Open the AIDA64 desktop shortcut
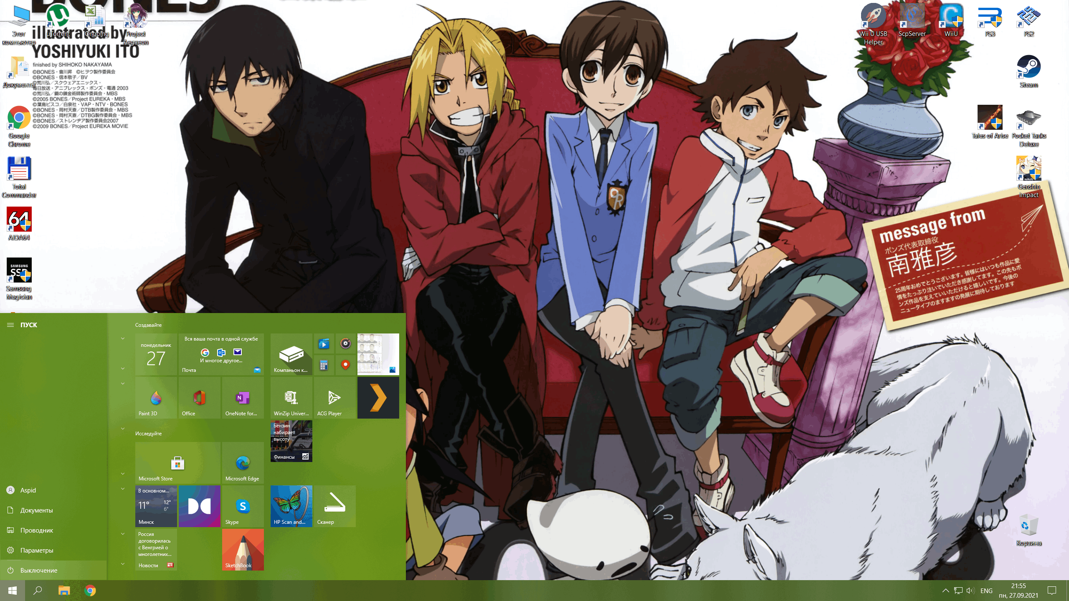This screenshot has width=1069, height=601. click(x=19, y=224)
